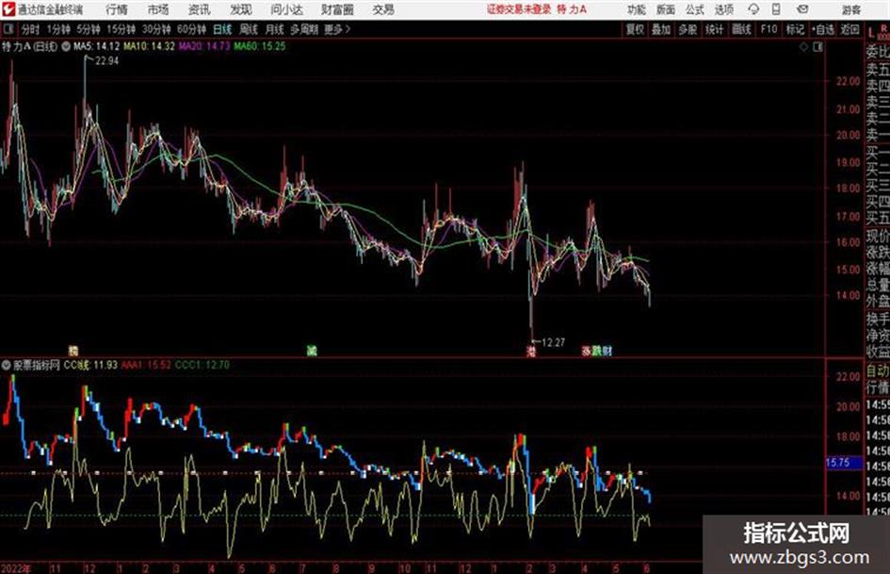Open the 行情 menu

[117, 9]
